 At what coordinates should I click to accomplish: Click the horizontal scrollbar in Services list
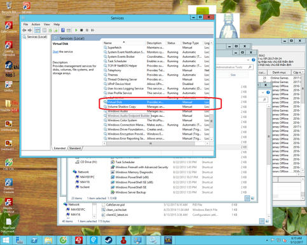click(151, 143)
